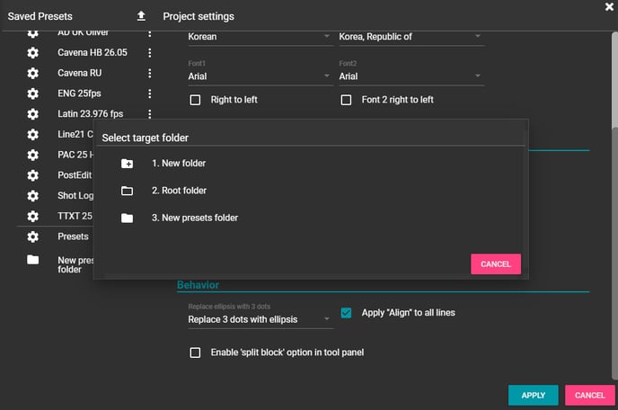The width and height of the screenshot is (618, 410).
Task: Open the Korea, Republic of country dropdown
Action: [x=411, y=37]
